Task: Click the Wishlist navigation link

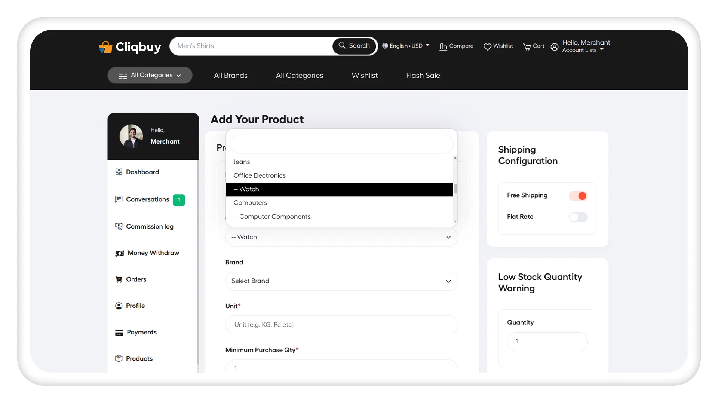Action: pyautogui.click(x=365, y=75)
